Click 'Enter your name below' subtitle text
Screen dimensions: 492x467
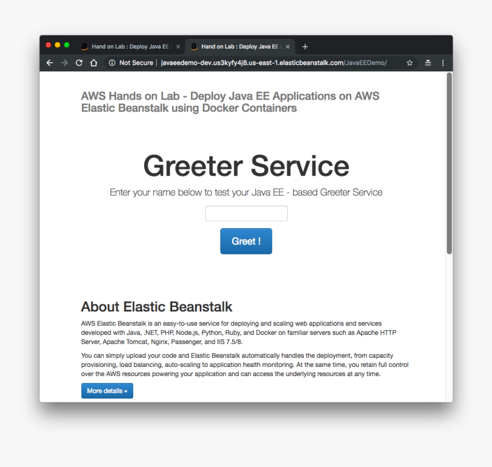[x=246, y=192]
